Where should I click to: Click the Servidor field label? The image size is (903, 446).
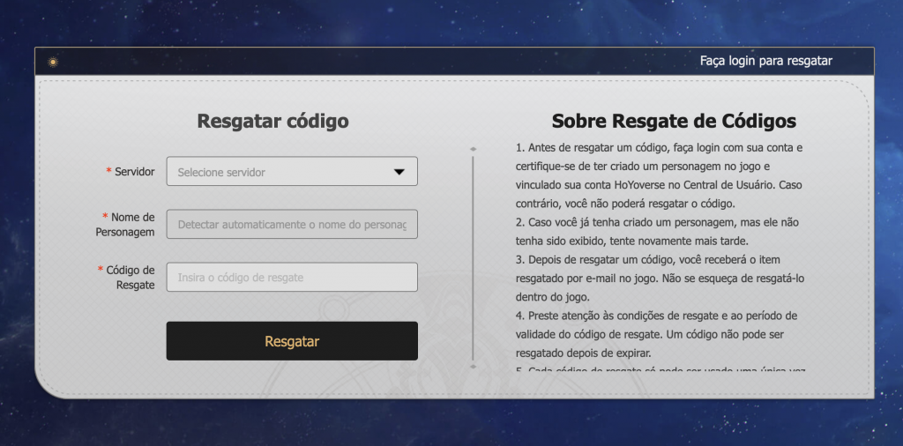134,171
